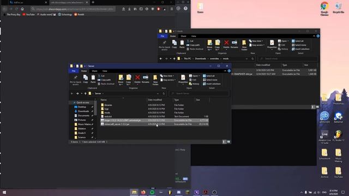Click the Paste icon in Server window ribbon
This screenshot has height=196, width=349.
pos(93,79)
